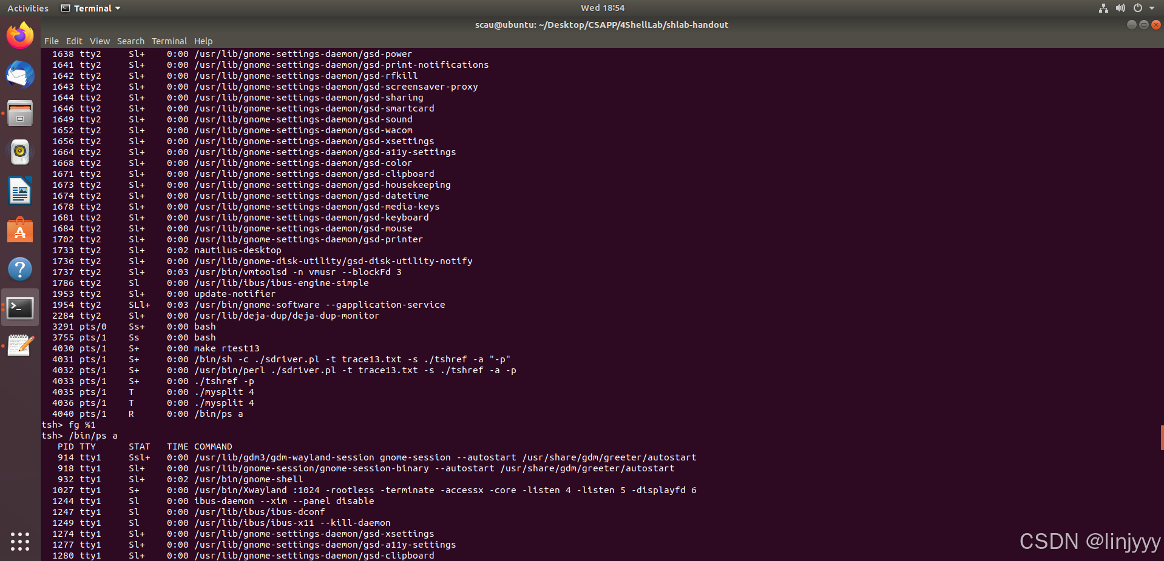
Task: Click the volume speaker icon
Action: pos(1120,8)
